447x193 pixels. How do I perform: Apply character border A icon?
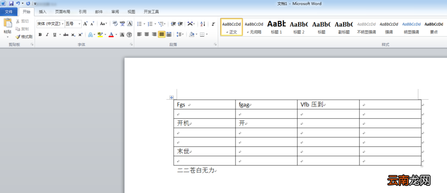pyautogui.click(x=130, y=24)
